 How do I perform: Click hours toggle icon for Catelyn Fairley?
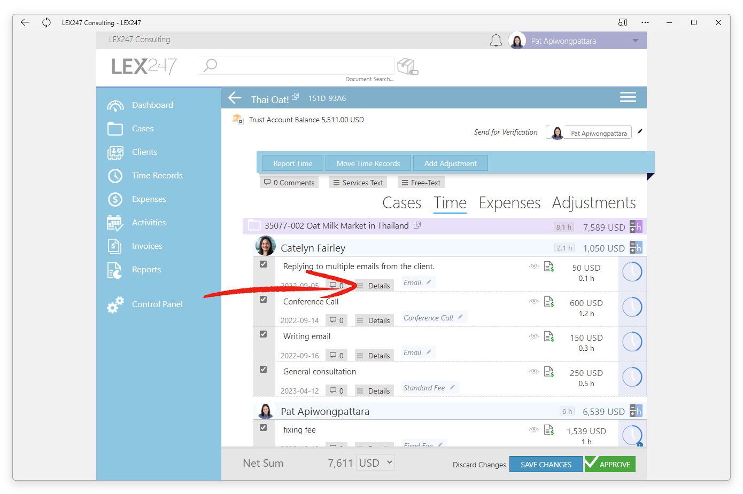click(636, 247)
